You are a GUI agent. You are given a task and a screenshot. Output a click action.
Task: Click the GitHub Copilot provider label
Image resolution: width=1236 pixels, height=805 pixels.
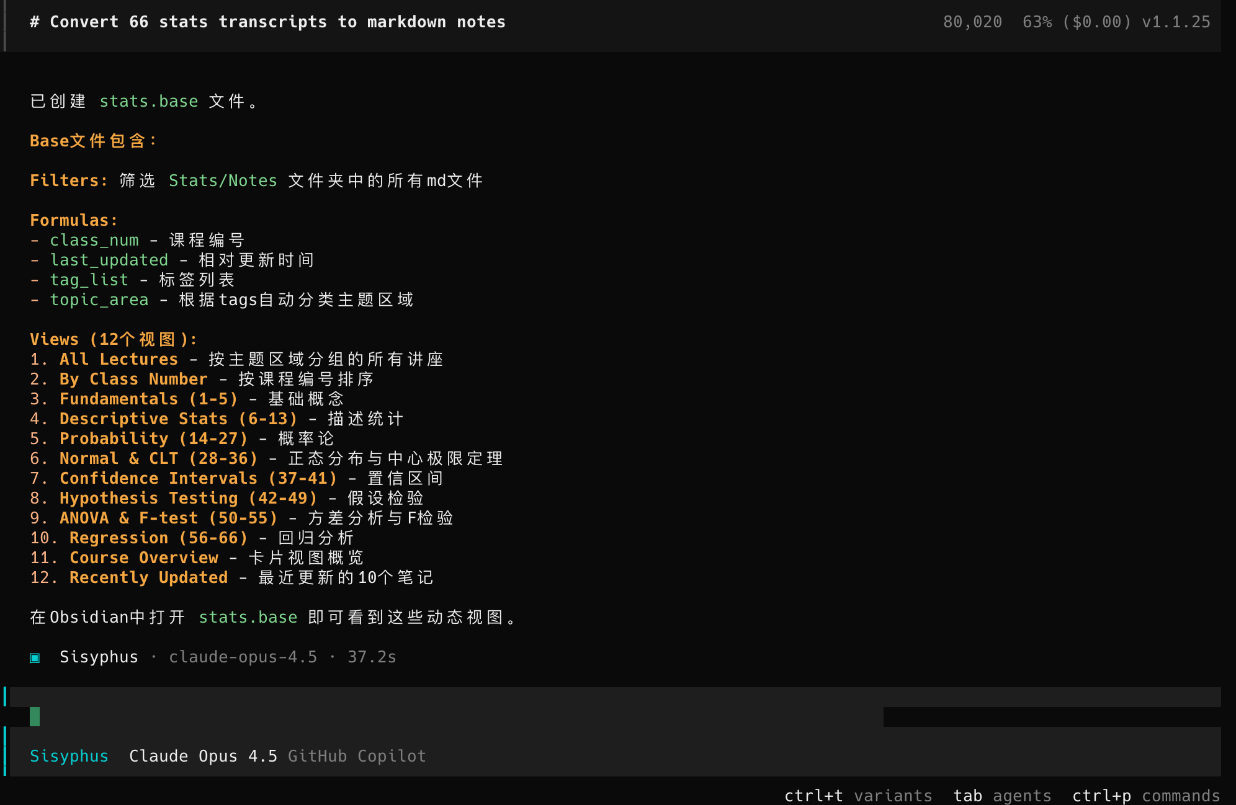coord(357,756)
